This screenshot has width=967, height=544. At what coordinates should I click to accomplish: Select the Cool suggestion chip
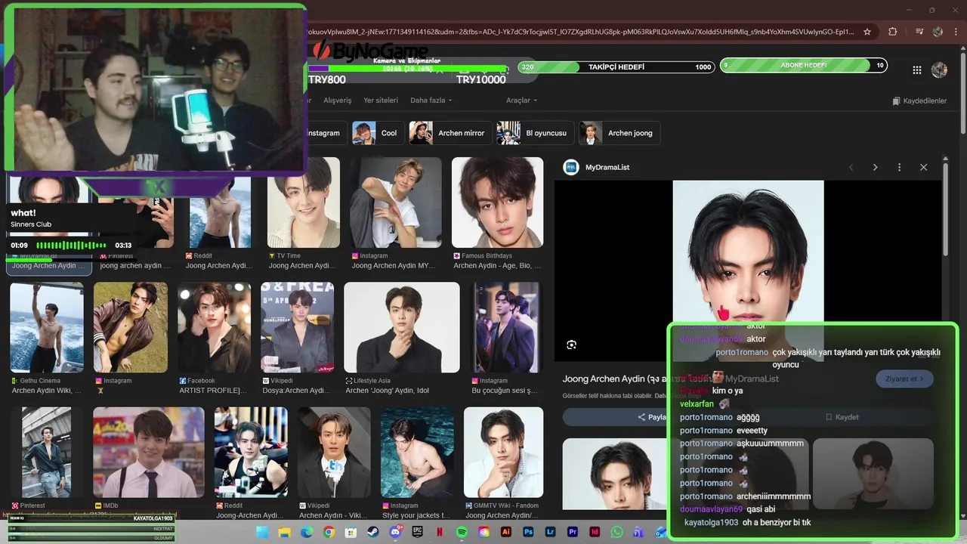pyautogui.click(x=377, y=133)
